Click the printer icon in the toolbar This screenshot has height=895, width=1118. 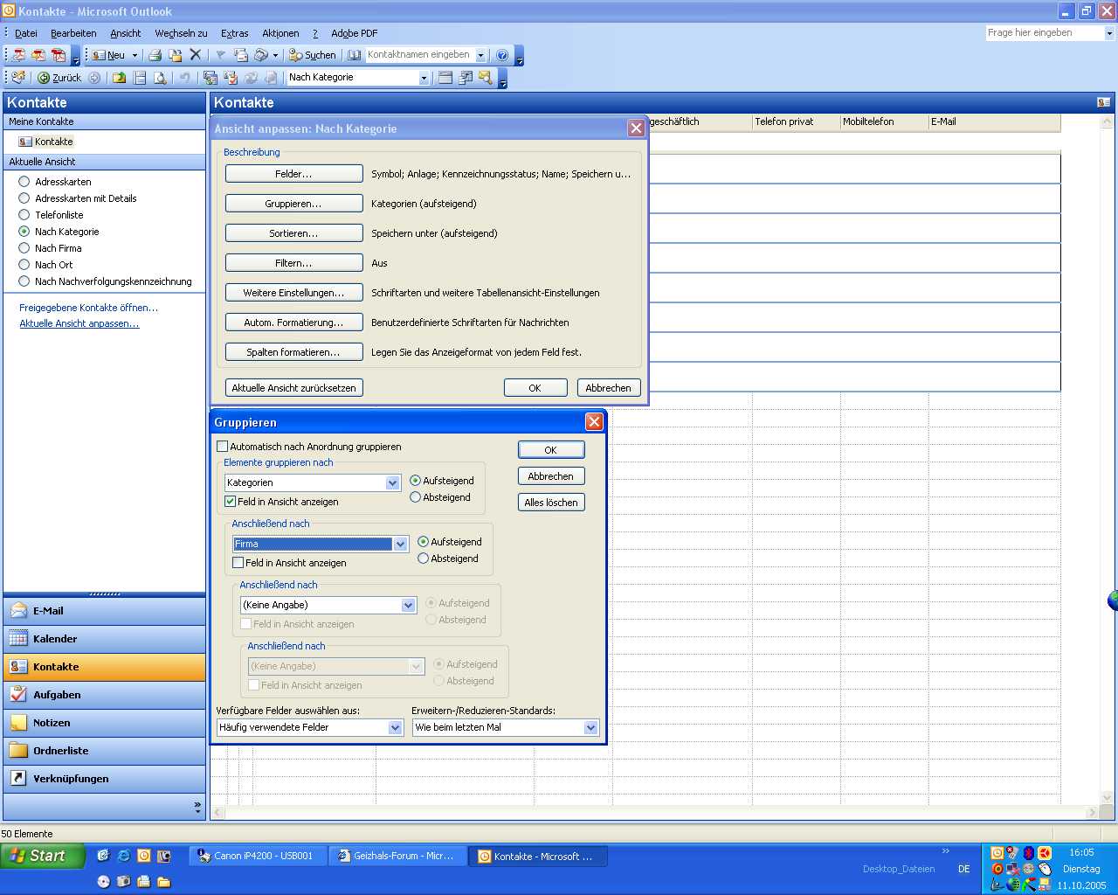click(155, 55)
